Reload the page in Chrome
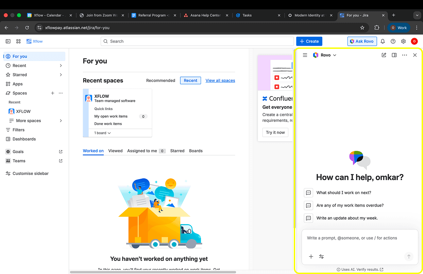The height and width of the screenshot is (274, 423). click(x=27, y=28)
